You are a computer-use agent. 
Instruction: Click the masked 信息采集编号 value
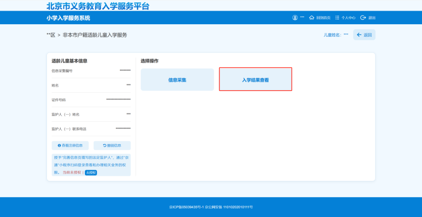pos(125,71)
